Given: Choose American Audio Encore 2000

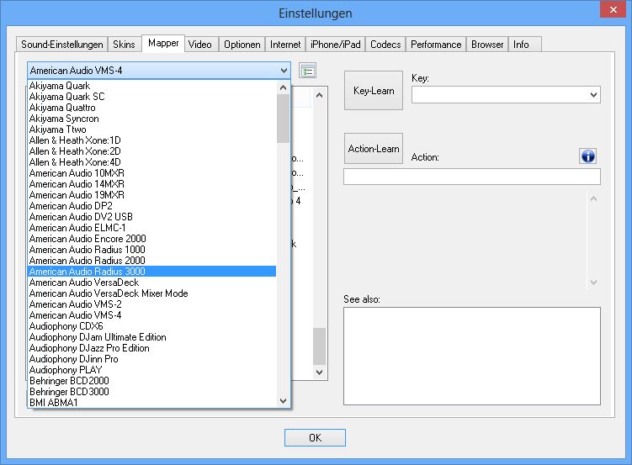Looking at the screenshot, I should pyautogui.click(x=152, y=239).
